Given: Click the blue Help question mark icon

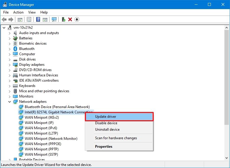Looking at the screenshot, I should [x=38, y=20].
